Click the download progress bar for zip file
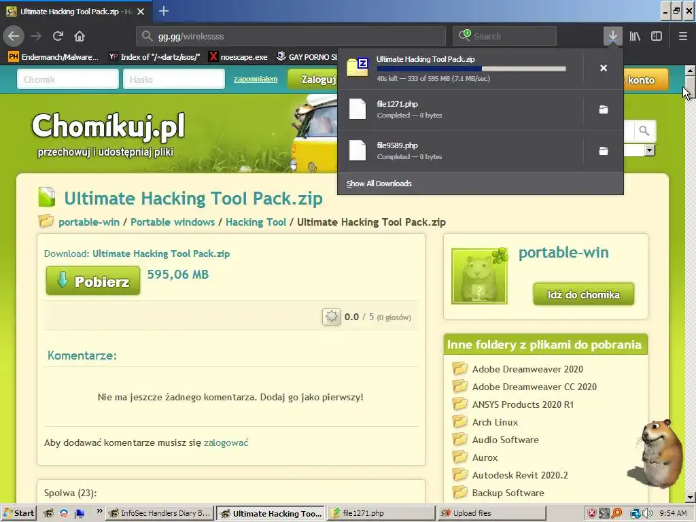Screen dimensions: 696x522 point(472,69)
